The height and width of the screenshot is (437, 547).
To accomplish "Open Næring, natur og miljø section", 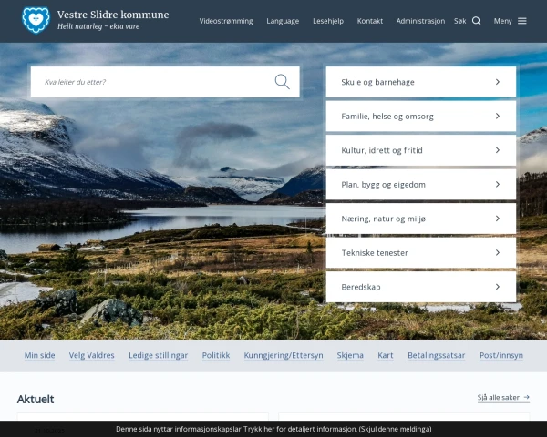I will point(420,218).
